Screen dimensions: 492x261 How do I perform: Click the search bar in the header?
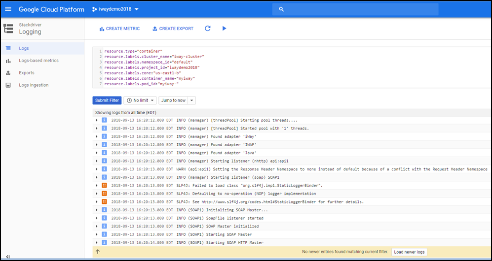click(x=355, y=9)
